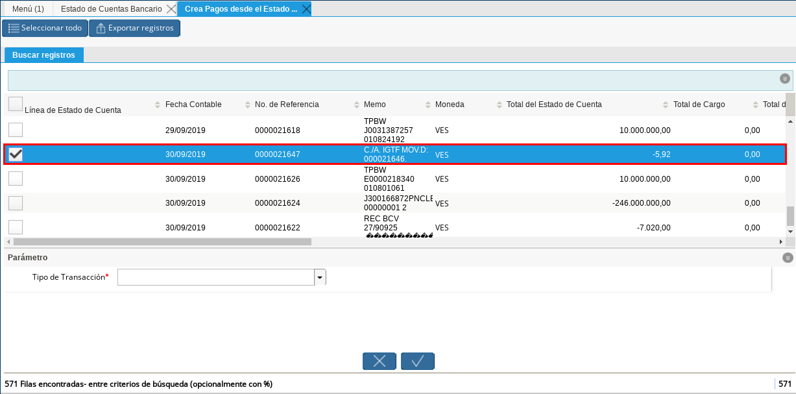796x394 pixels.
Task: Check the row with reference 0000021618
Action: (15, 130)
